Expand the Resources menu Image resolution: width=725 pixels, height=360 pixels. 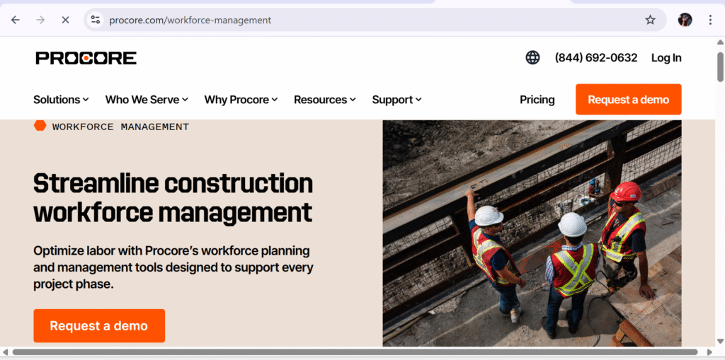(324, 100)
